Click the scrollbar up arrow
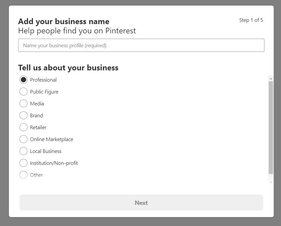This screenshot has width=281, height=226. tap(271, 79)
